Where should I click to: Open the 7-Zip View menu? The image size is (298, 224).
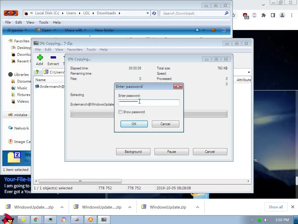click(x=59, y=50)
